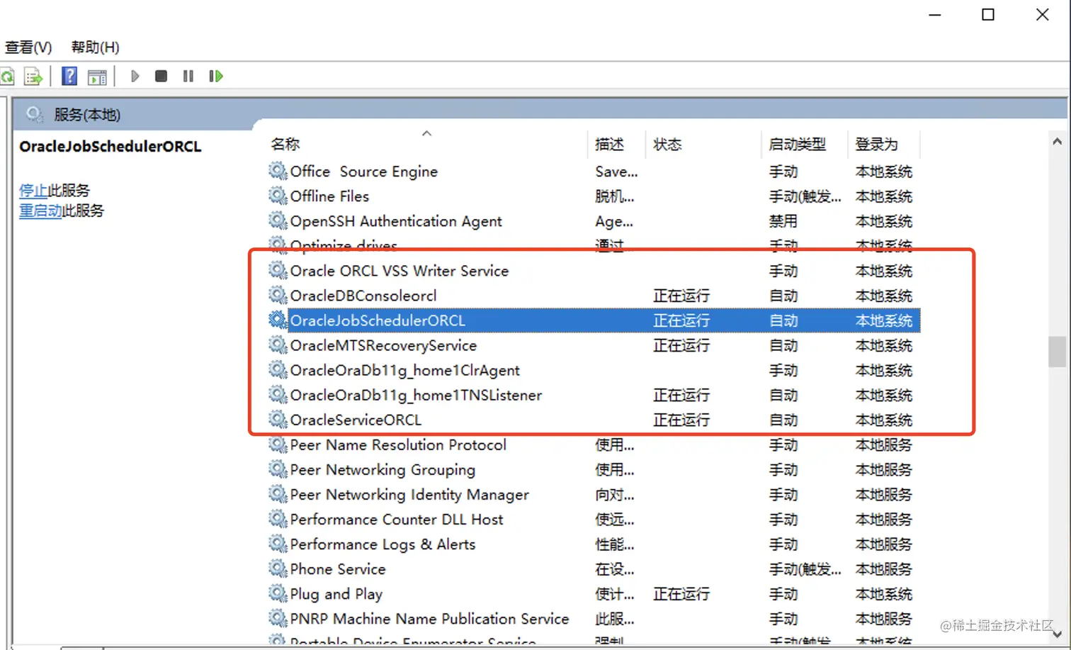Select Peer Networking Grouping service

594,470
